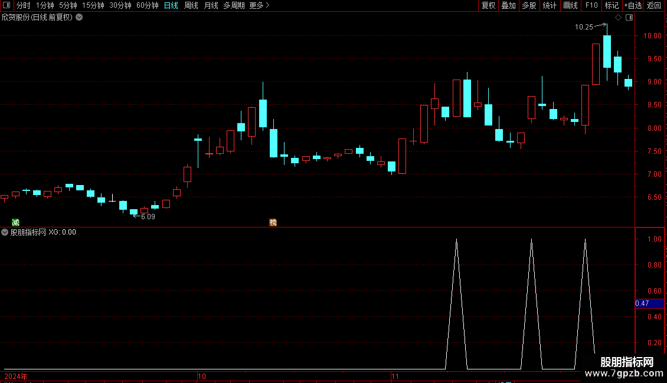Click the green 减 marker
The height and width of the screenshot is (383, 667).
[16, 223]
